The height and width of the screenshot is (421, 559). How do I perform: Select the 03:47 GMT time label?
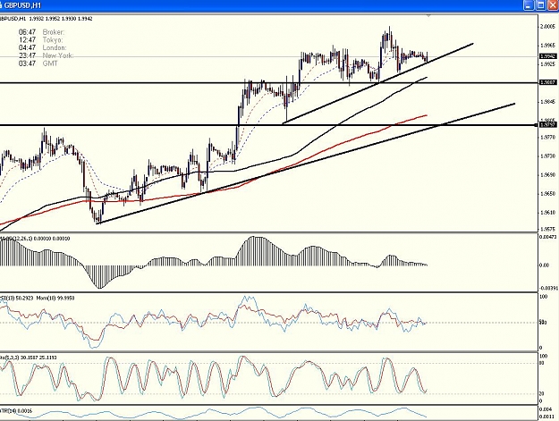point(38,63)
